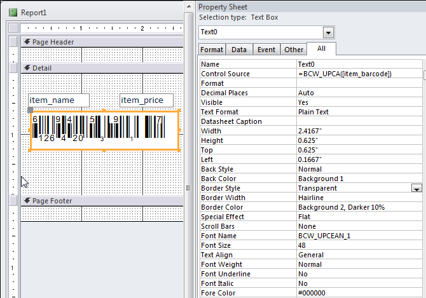Screen dimensions: 426x298
Task: Click the Page Footer section selector in the vertical ruler
Action: coord(13,201)
